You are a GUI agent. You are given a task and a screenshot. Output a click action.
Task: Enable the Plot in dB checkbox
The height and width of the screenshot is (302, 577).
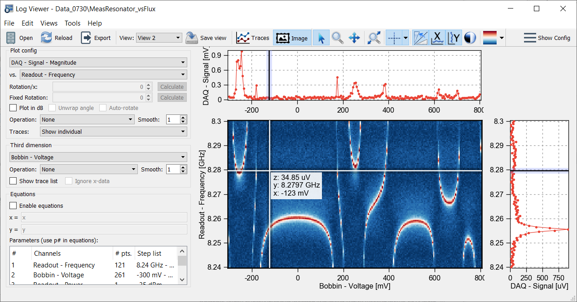coord(13,108)
